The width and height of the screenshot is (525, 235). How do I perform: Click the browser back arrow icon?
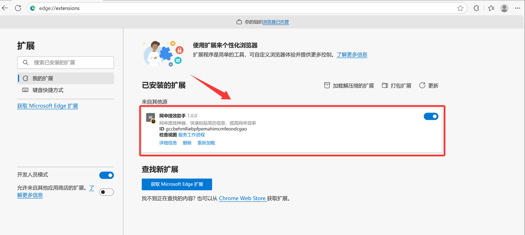[5, 8]
